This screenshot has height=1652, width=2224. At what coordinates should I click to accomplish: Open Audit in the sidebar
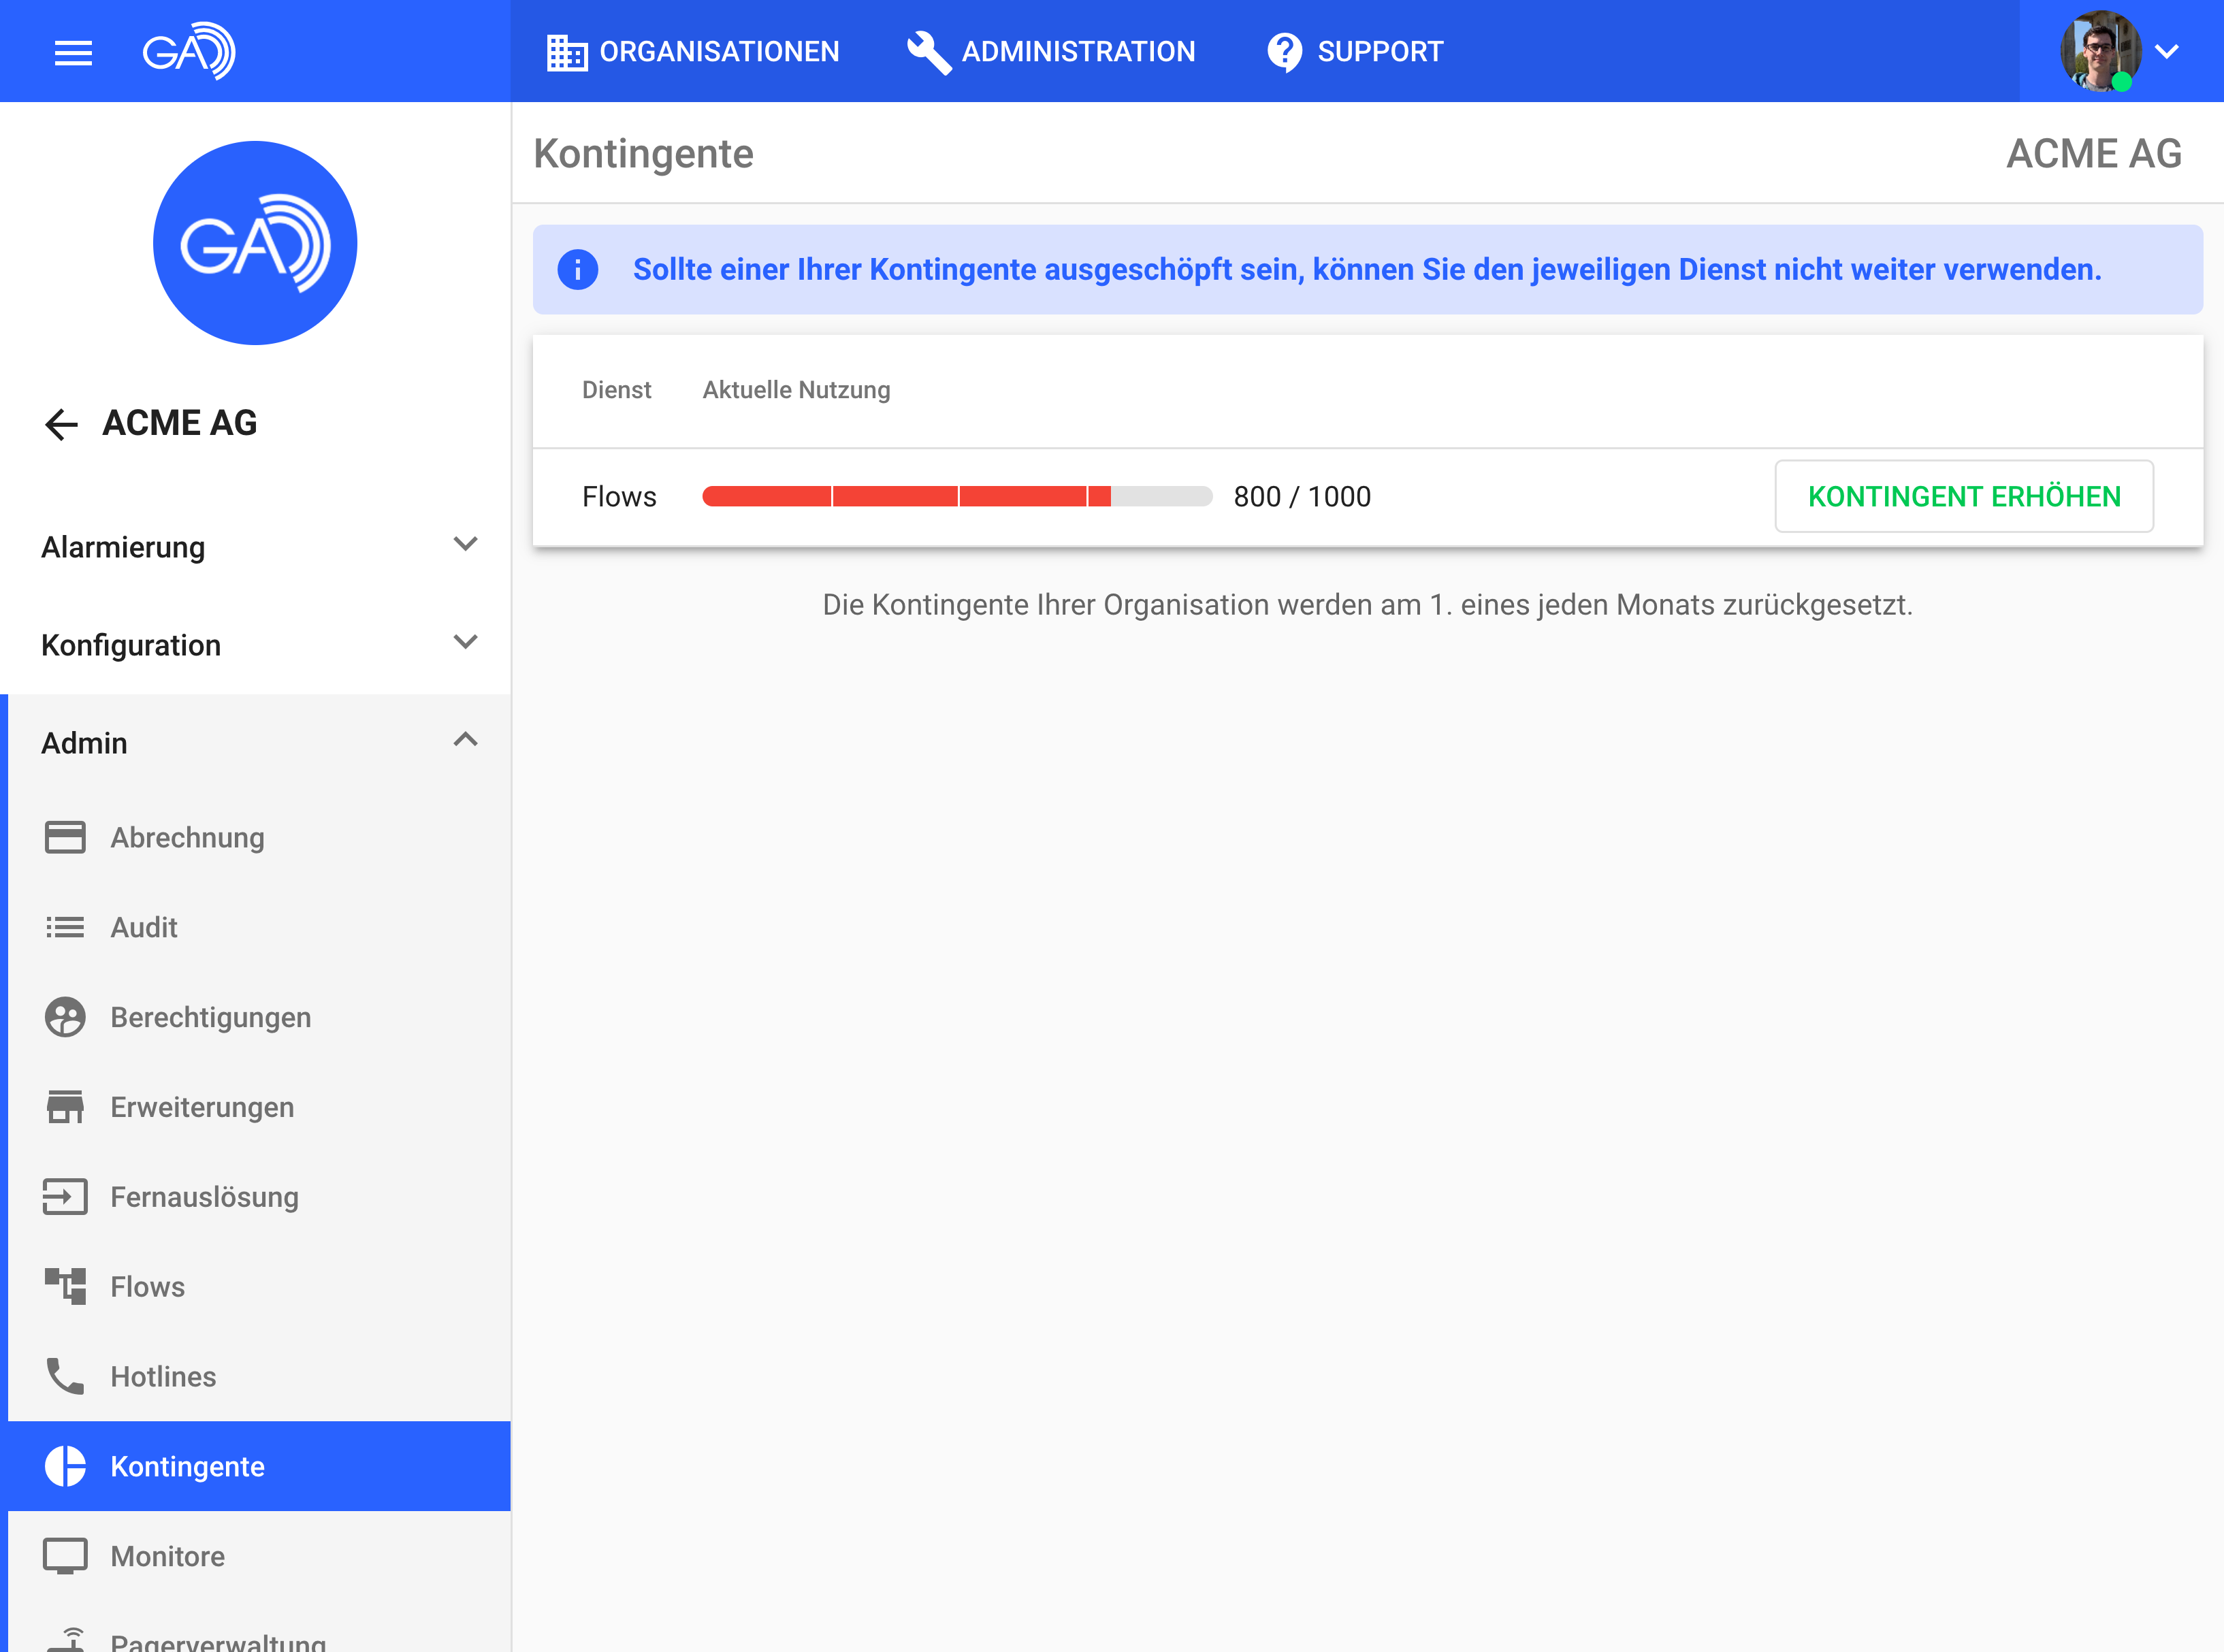[x=259, y=928]
